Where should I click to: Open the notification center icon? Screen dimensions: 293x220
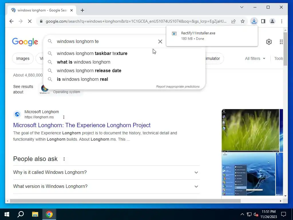coord(284,214)
